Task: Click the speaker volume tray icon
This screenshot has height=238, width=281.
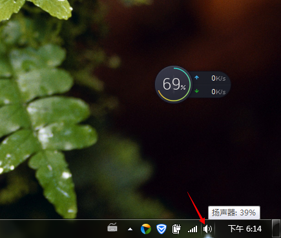Action: (207, 229)
